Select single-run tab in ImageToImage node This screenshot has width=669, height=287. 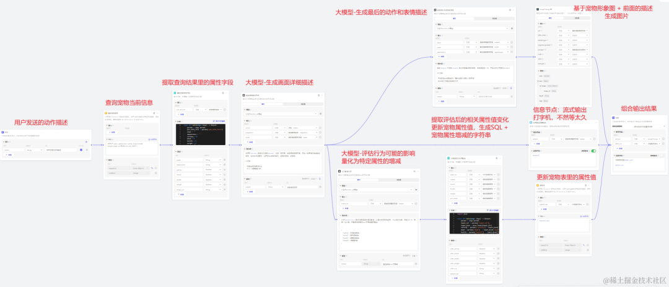[550, 18]
